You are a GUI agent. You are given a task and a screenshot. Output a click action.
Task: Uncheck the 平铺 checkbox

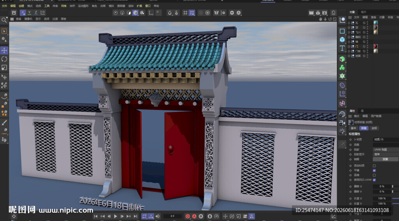(x=374, y=170)
